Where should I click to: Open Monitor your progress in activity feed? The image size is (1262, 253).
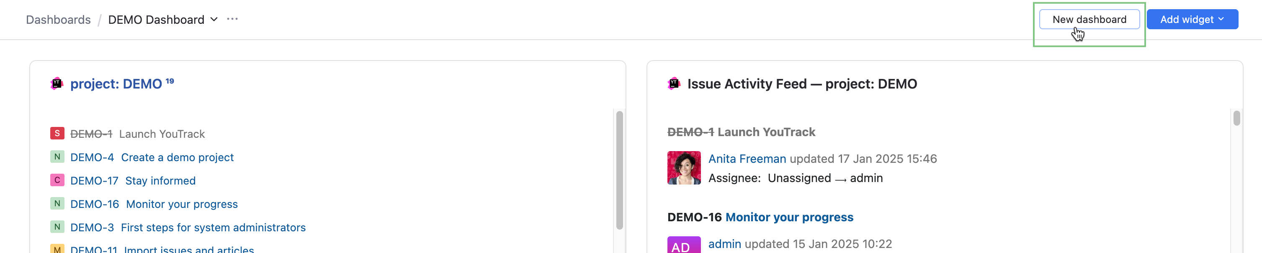coord(789,218)
